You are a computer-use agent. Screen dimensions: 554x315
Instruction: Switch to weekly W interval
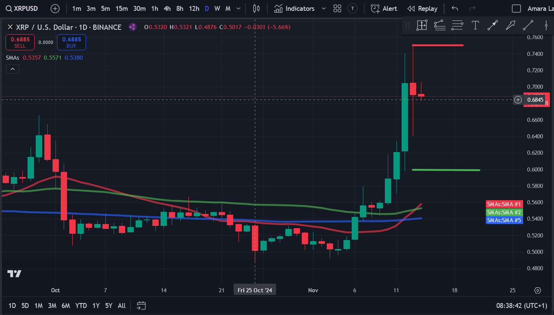[217, 8]
